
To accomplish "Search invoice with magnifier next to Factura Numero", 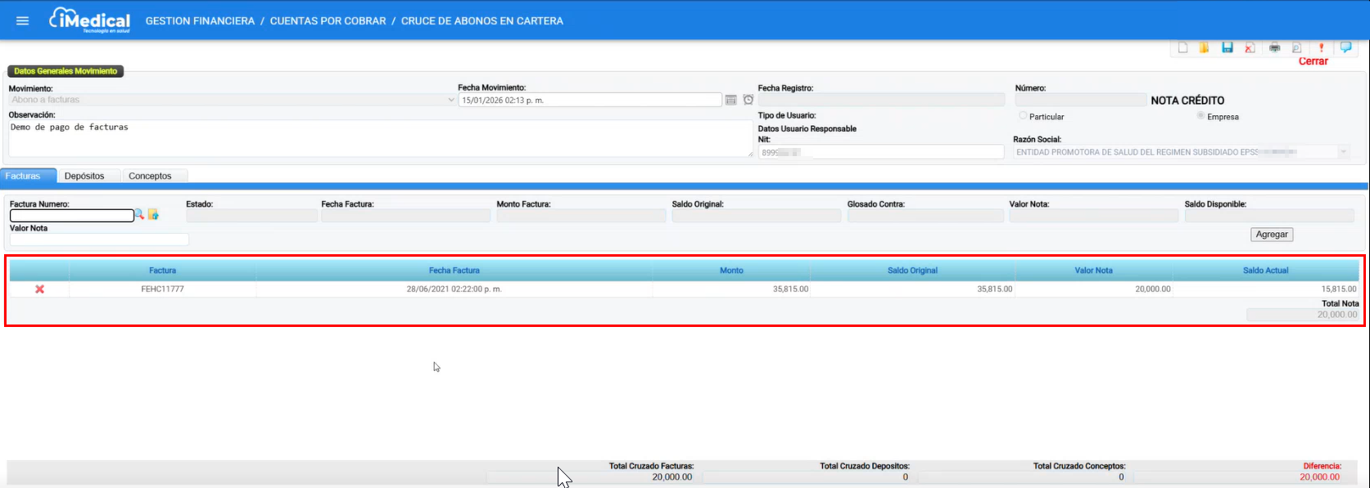I will point(139,214).
